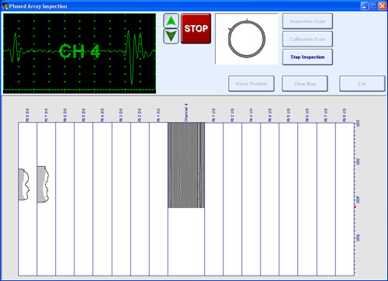Image resolution: width=388 pixels, height=281 pixels.
Task: Click the Rt 7 DS column profile shape
Action: click(43, 184)
